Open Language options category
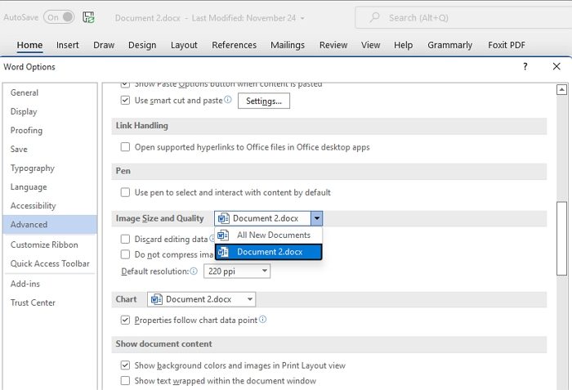 coord(50,187)
